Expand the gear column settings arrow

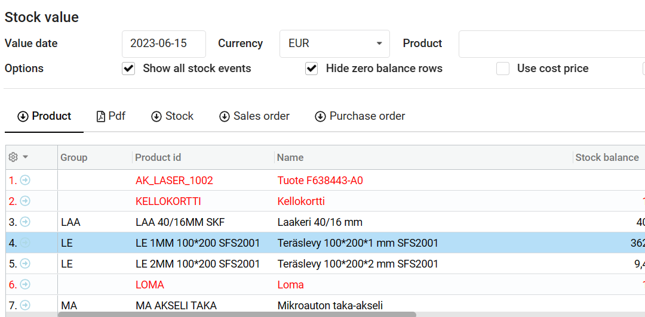pyautogui.click(x=26, y=157)
